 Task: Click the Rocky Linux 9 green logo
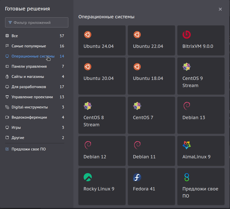pyautogui.click(x=87, y=177)
